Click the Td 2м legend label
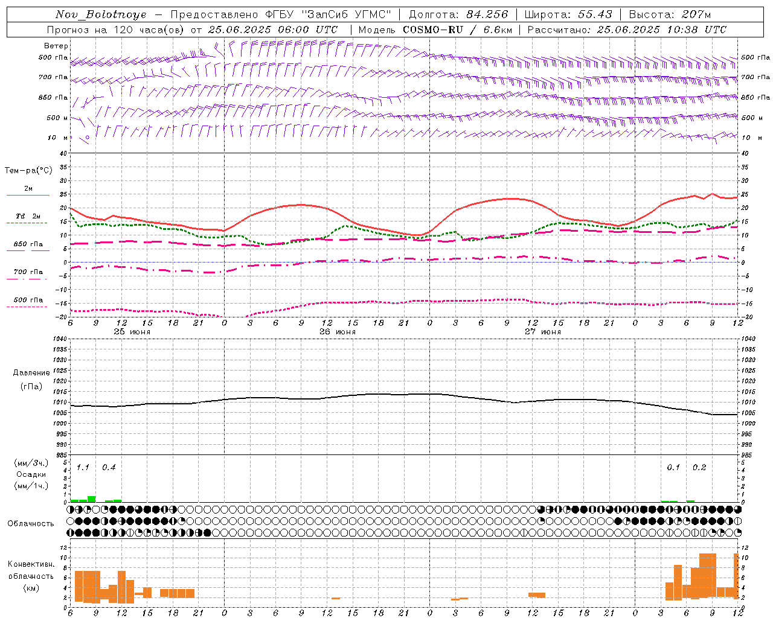The width and height of the screenshot is (773, 618). click(28, 216)
